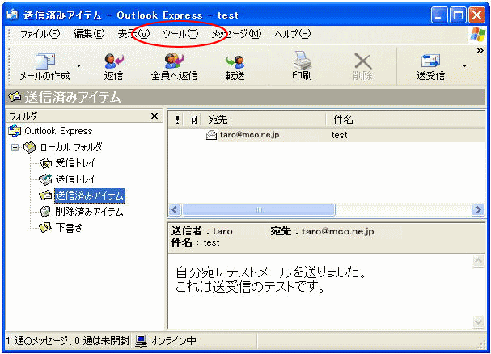
Task: Click the Outlook Express title bar icon
Action: (x=13, y=15)
